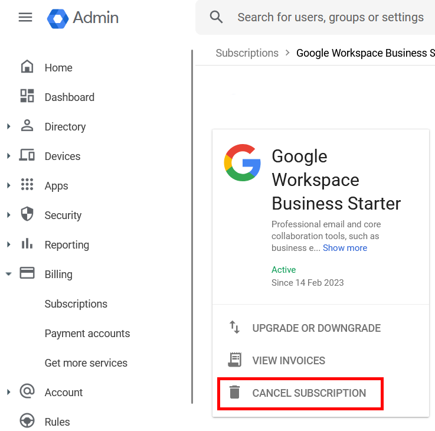Viewport: 435px width, 431px height.
Task: Click the Rules steering wheel icon
Action: pyautogui.click(x=27, y=420)
